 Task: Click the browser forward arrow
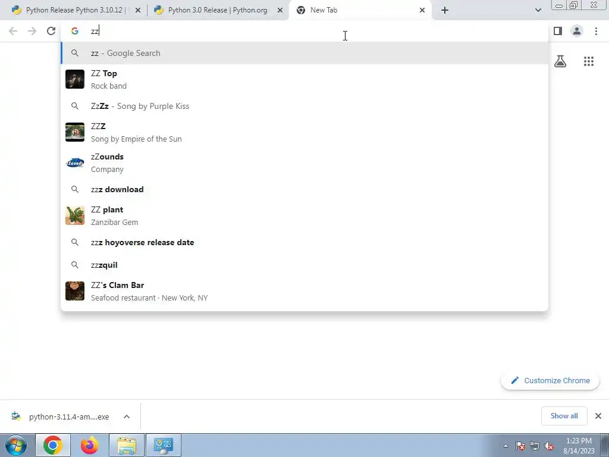(x=32, y=31)
